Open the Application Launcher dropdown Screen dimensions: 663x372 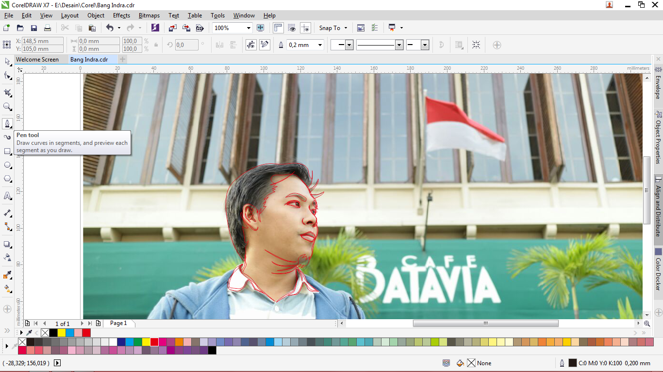tap(401, 28)
